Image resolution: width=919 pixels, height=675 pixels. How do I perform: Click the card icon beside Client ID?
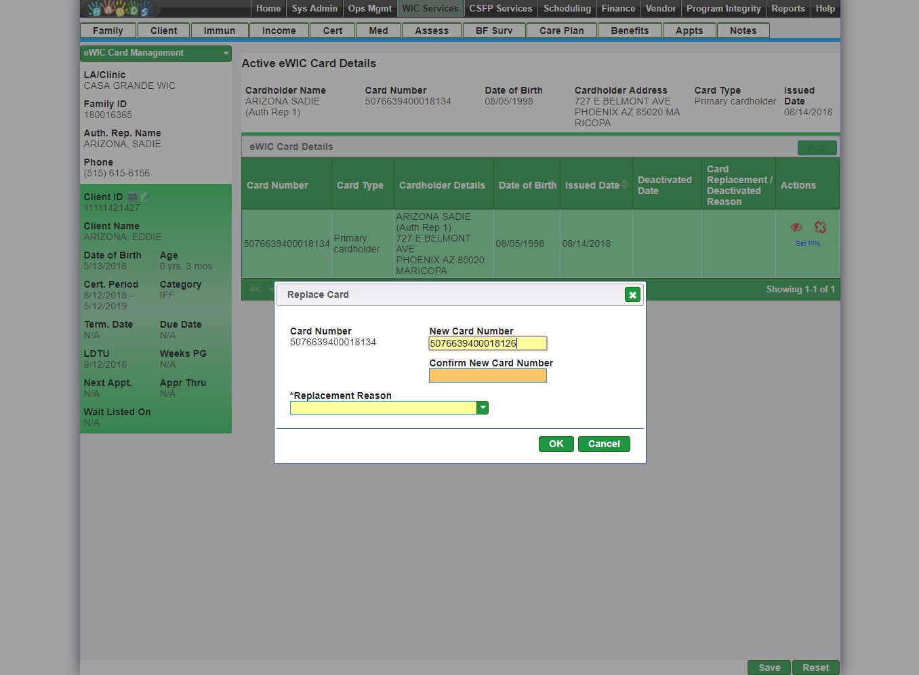(133, 197)
